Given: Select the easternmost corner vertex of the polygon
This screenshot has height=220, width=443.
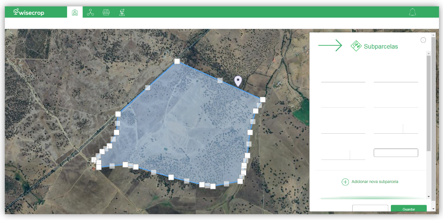Looking at the screenshot, I should coord(263,99).
